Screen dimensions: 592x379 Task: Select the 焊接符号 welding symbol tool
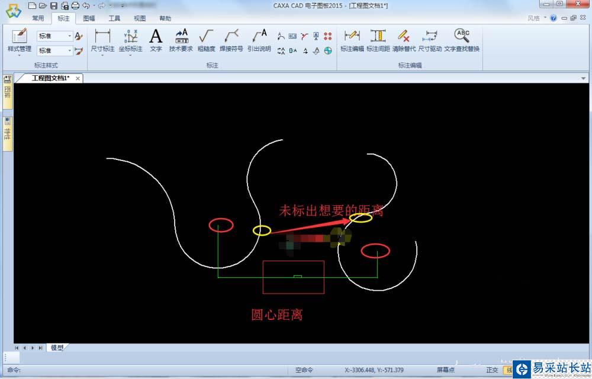click(231, 40)
